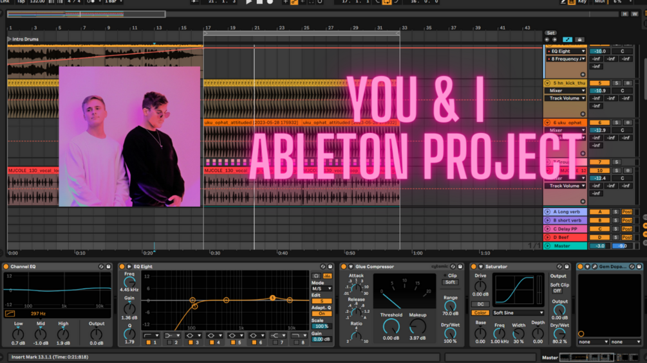Enable EQ Eight audition headphone icon

[x=317, y=276]
